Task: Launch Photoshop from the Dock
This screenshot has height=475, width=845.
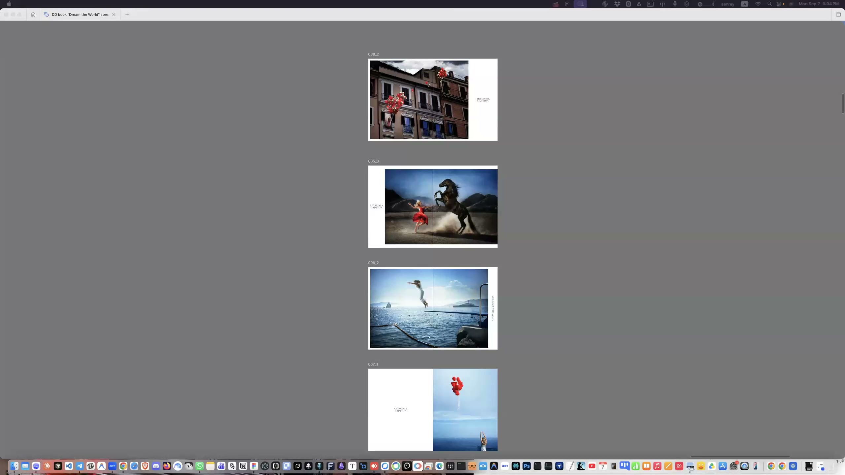Action: click(526, 466)
